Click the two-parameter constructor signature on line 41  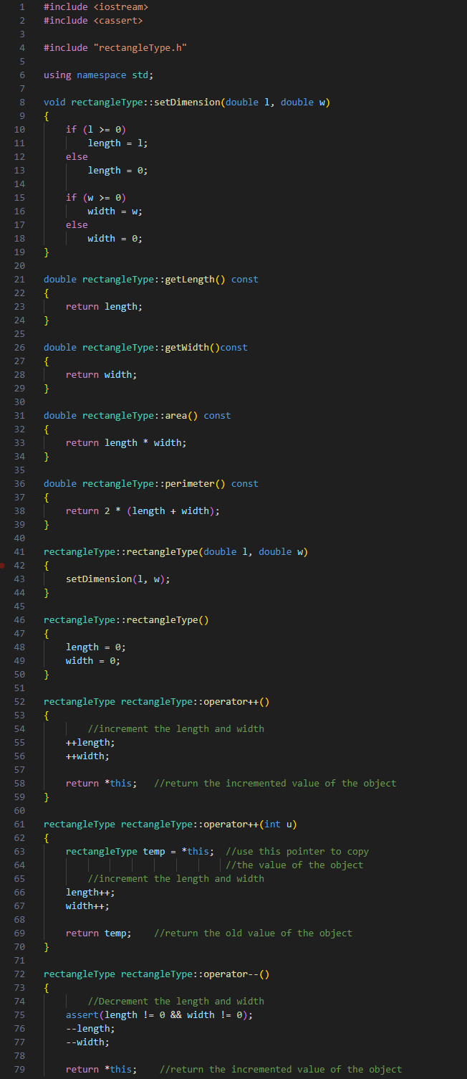click(176, 551)
